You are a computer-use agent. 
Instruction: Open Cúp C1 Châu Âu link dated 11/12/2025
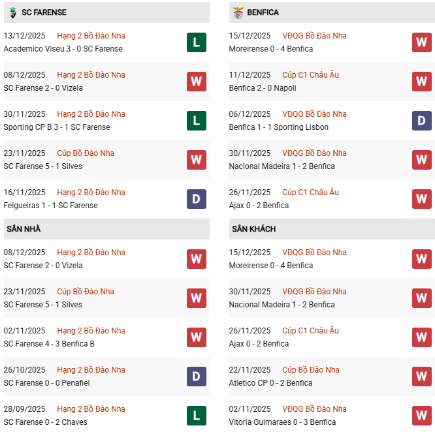click(x=311, y=75)
